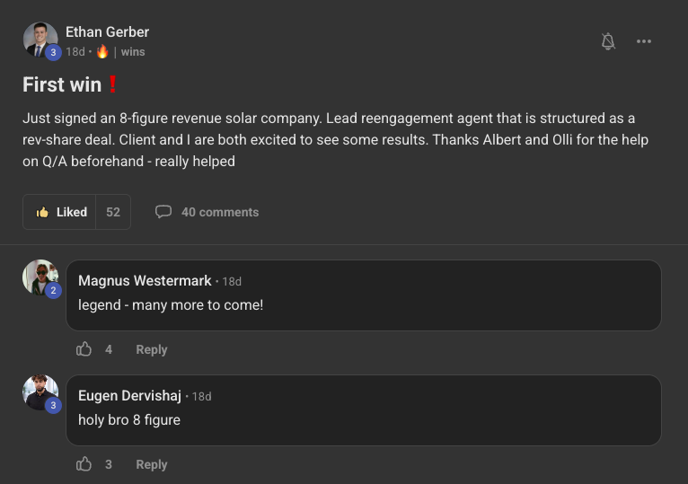Viewport: 688px width, 484px height.
Task: Open Eugen Dervishaj's profile name link
Action: click(x=129, y=396)
